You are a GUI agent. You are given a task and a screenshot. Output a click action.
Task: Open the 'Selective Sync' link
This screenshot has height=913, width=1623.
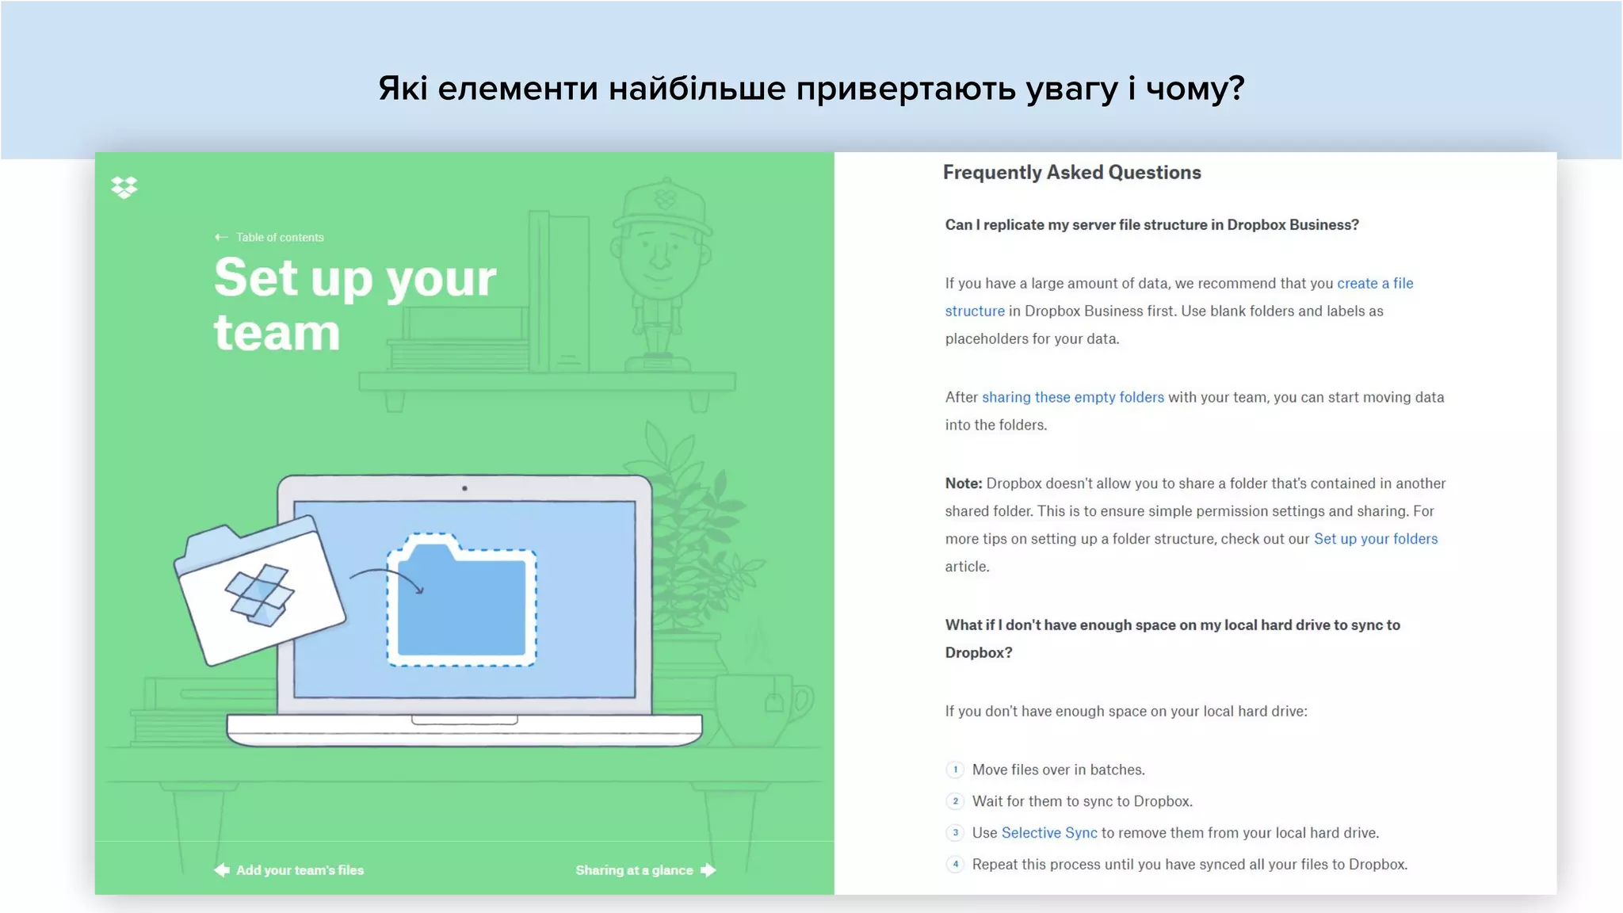pos(1049,833)
